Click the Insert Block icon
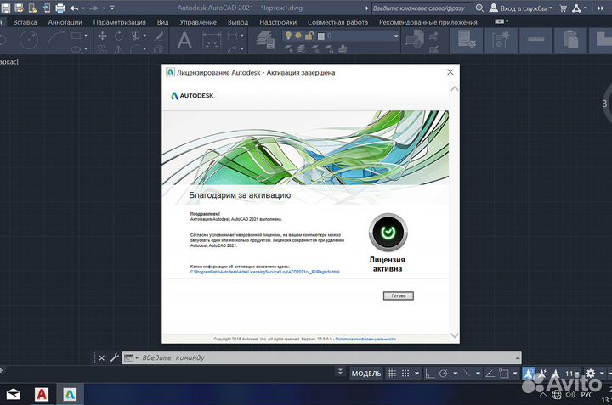612x405 pixels. coord(415,39)
